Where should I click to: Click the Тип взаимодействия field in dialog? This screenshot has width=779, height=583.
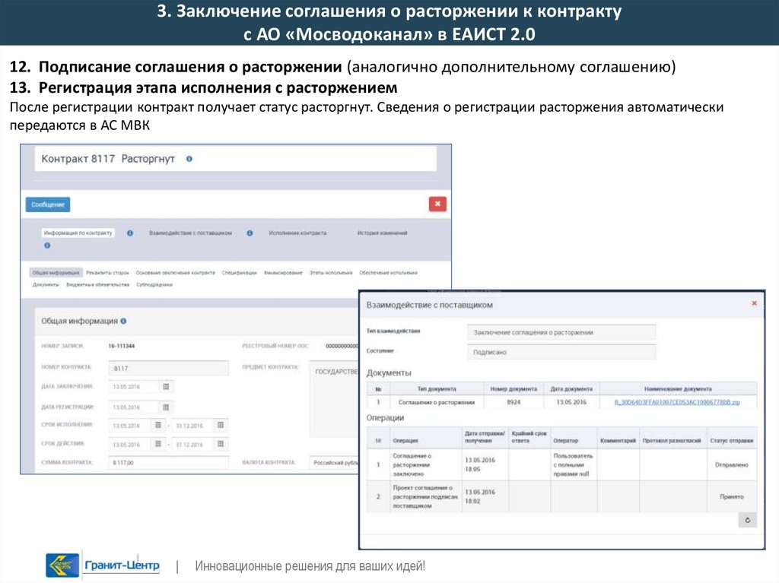click(561, 332)
